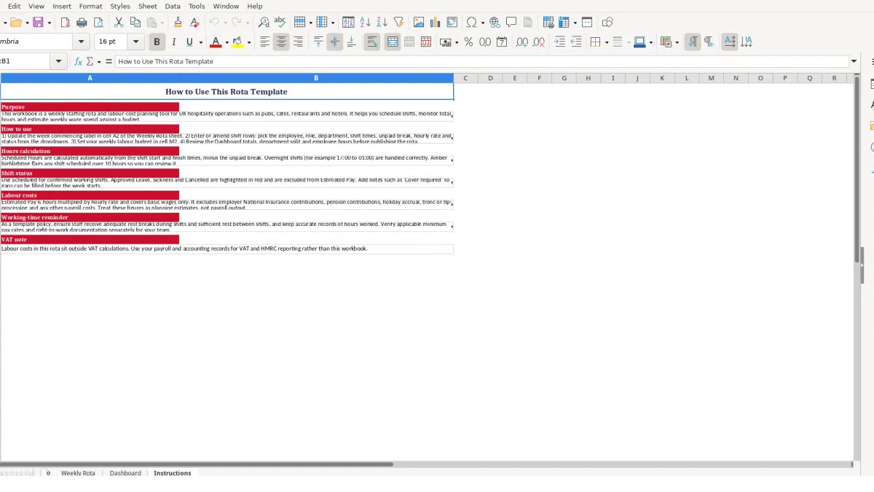Toggle merge and center cells
The image size is (874, 492).
393,42
